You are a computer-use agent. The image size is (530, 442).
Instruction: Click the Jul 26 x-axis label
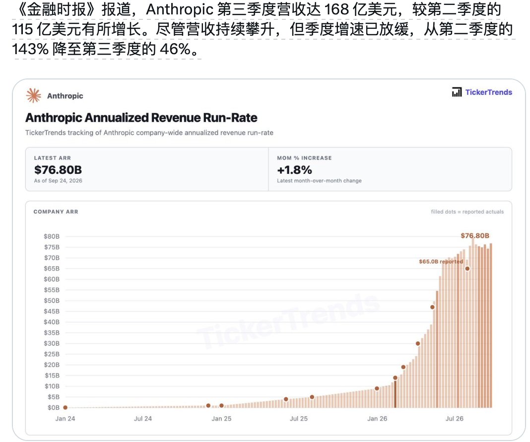pyautogui.click(x=455, y=419)
